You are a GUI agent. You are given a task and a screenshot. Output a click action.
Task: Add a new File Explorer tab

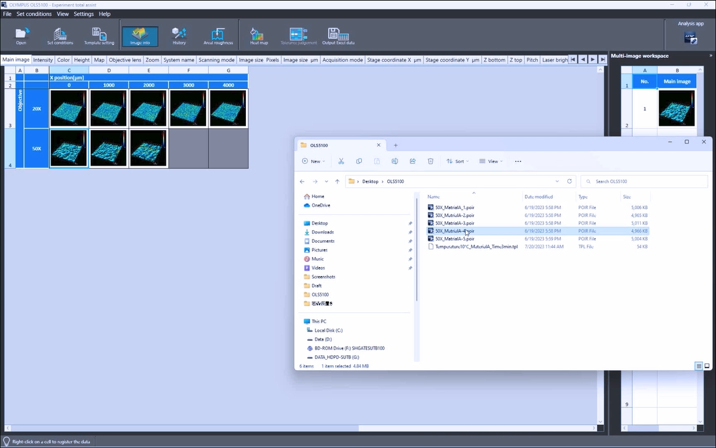(395, 145)
